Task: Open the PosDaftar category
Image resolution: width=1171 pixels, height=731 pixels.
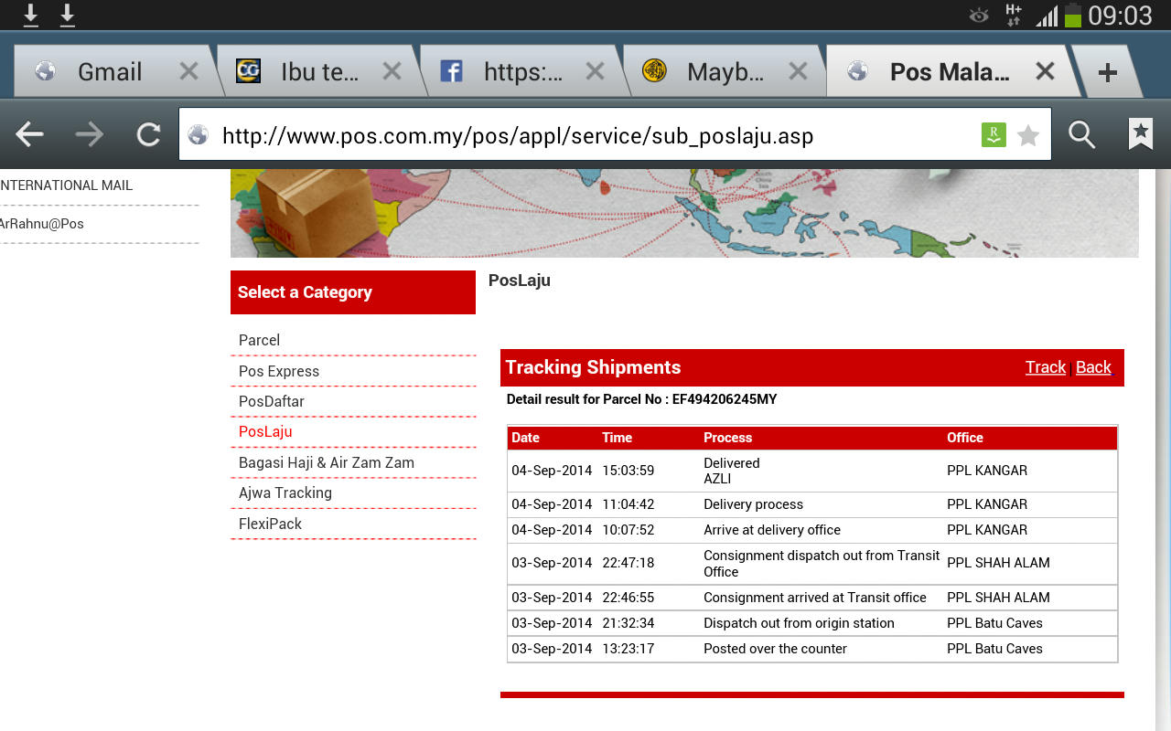Action: pyautogui.click(x=272, y=401)
